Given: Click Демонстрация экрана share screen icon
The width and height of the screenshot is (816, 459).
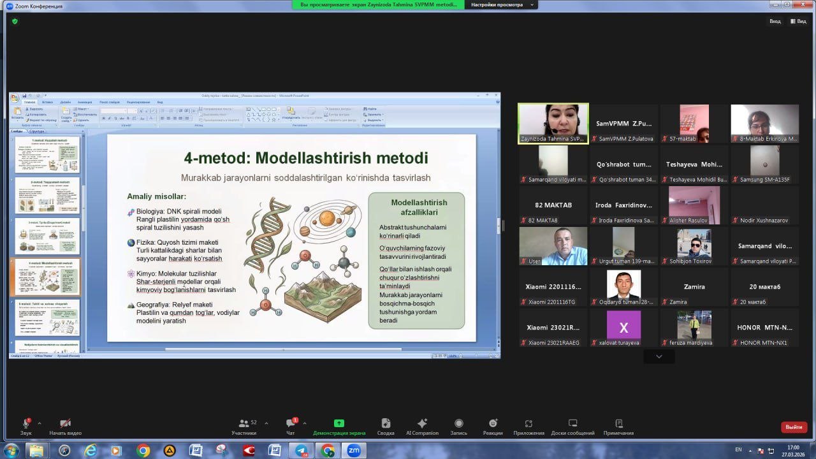Looking at the screenshot, I should pyautogui.click(x=339, y=425).
